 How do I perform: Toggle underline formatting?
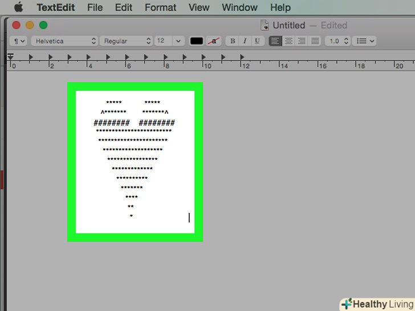[258, 41]
